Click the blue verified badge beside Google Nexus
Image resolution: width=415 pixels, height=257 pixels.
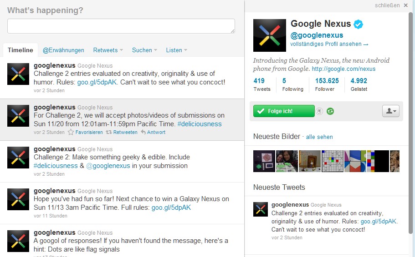click(x=359, y=24)
